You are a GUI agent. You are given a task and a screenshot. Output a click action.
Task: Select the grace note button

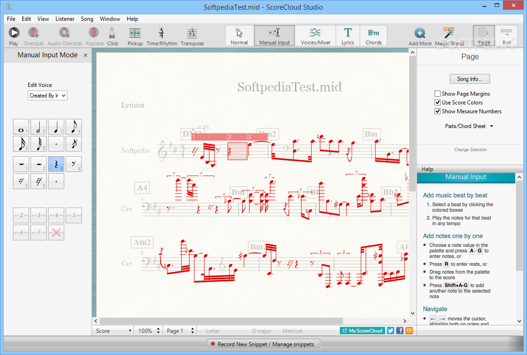[74, 144]
